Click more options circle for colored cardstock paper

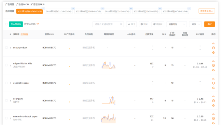[214, 118]
